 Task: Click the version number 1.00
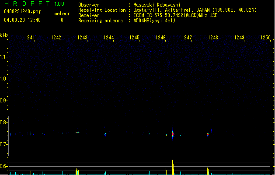tap(59, 4)
